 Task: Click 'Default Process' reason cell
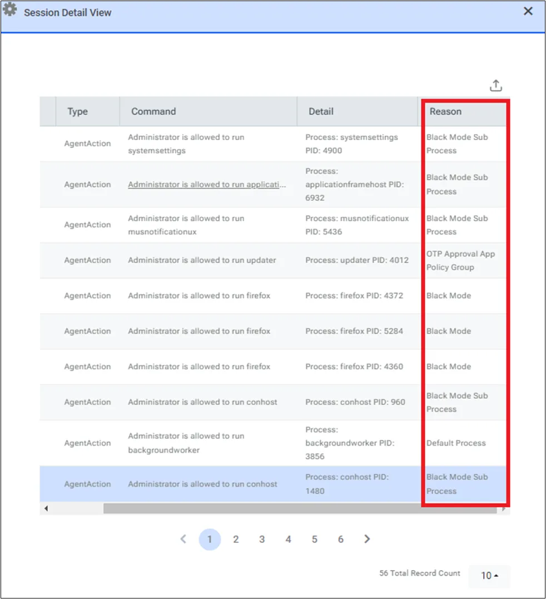pos(456,443)
